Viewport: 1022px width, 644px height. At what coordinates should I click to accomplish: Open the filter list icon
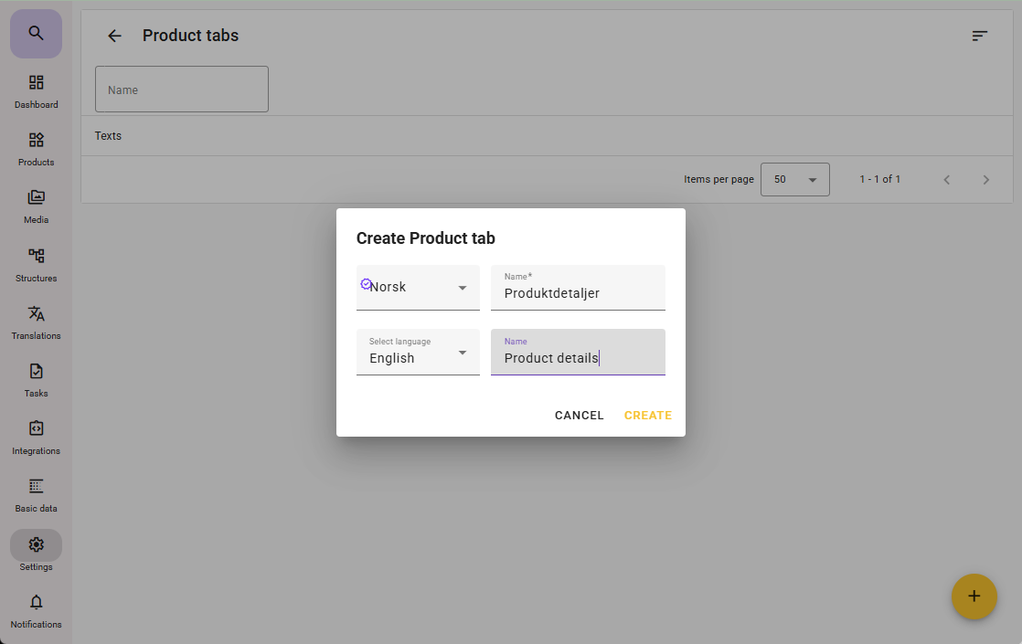tap(979, 36)
